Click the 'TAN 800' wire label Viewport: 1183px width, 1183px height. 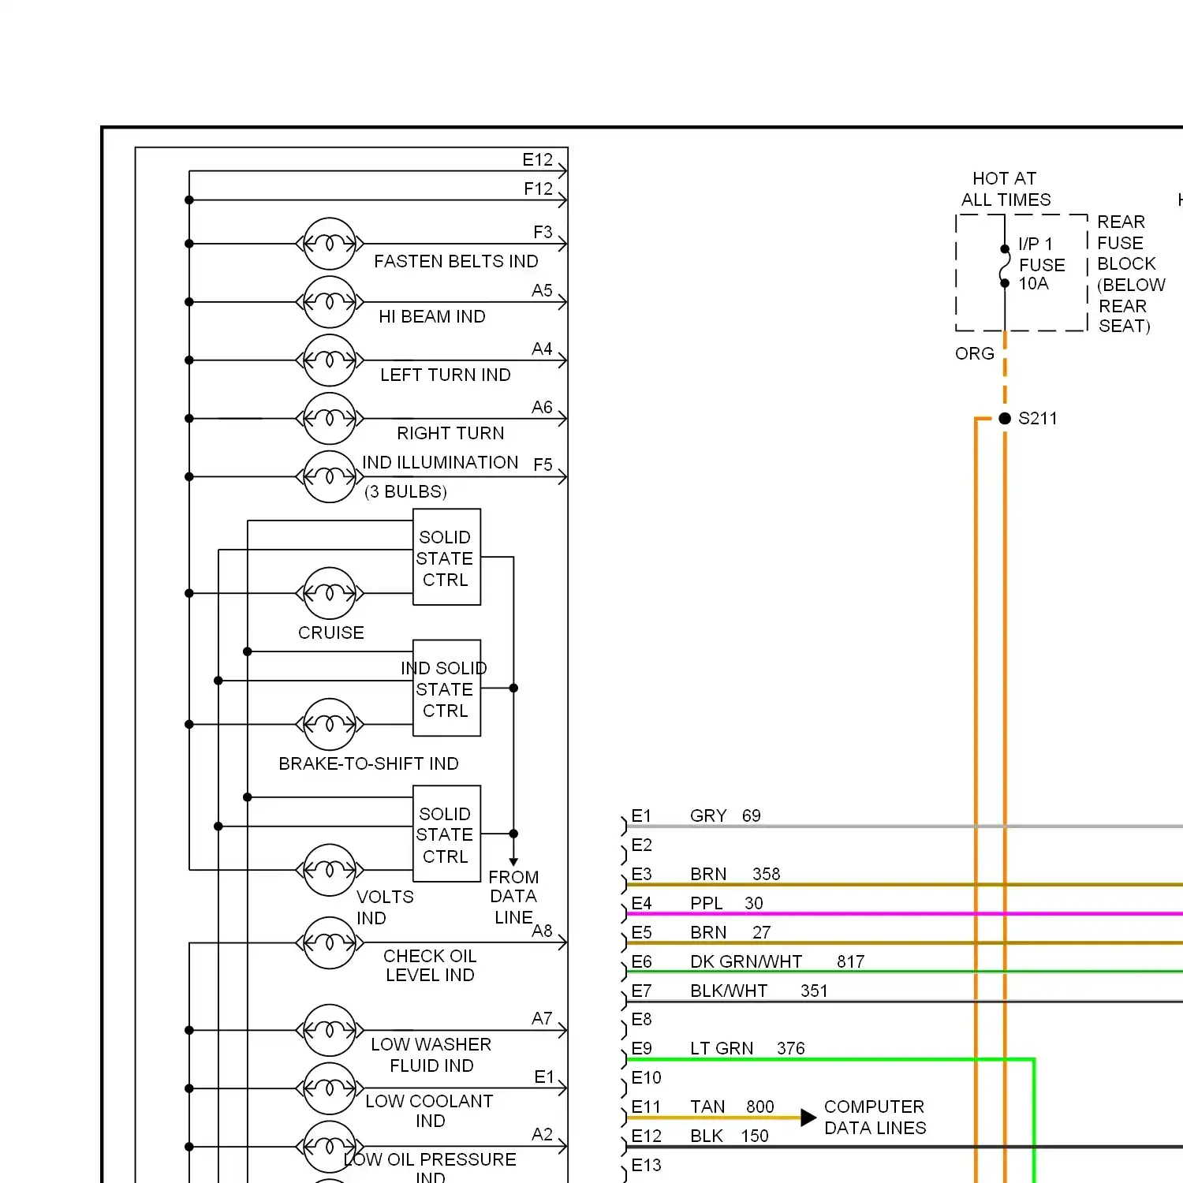click(733, 1106)
